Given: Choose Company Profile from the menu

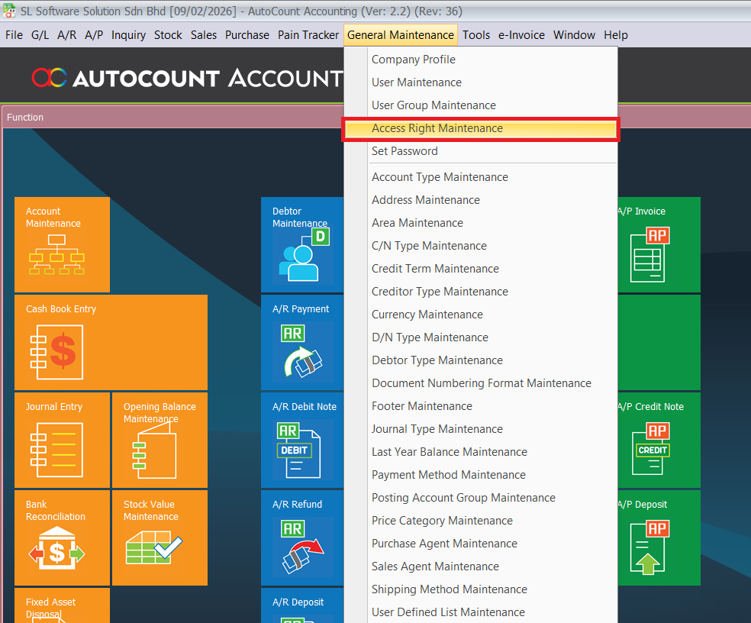Looking at the screenshot, I should coord(413,60).
